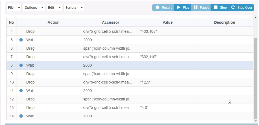Click Step Over to advance one step

pos(241,8)
